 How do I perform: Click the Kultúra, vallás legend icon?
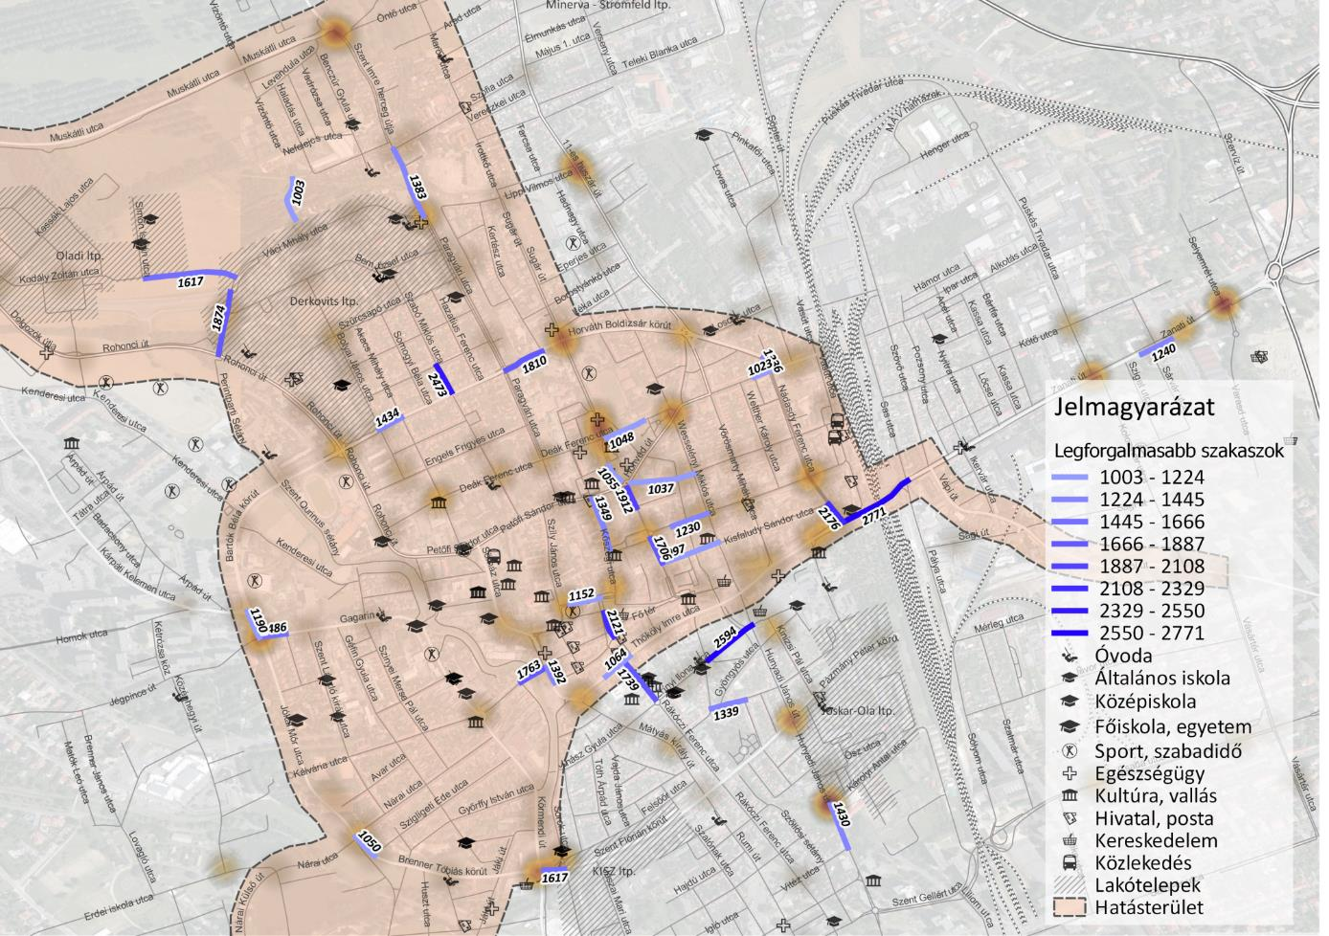(x=1068, y=795)
